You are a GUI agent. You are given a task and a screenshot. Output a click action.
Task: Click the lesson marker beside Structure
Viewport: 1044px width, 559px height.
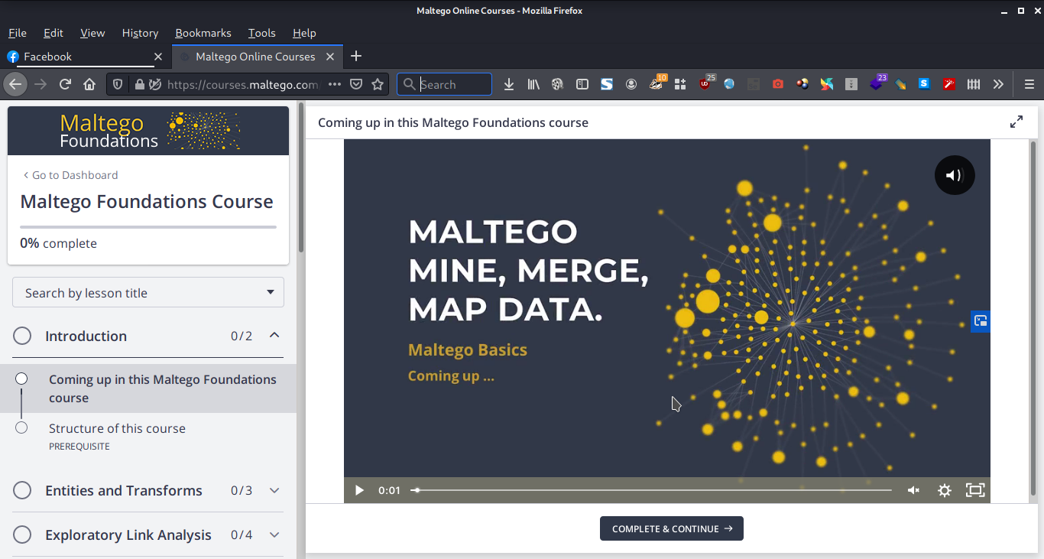21,427
